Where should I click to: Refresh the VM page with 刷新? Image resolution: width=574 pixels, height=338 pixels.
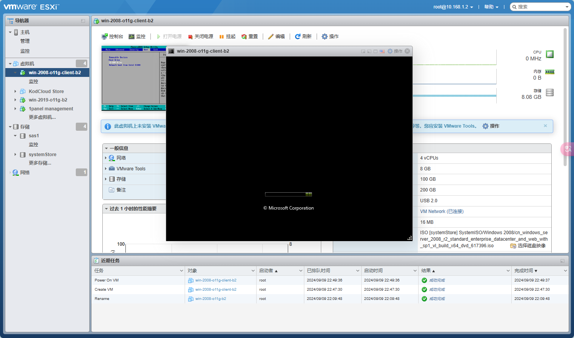(x=303, y=37)
